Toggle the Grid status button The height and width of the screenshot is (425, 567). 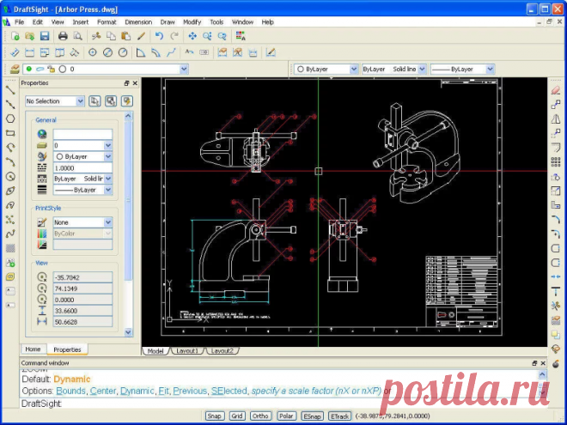pyautogui.click(x=237, y=416)
